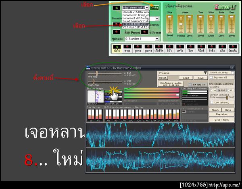Click the Register button
The width and height of the screenshot is (242, 189).
(x=222, y=114)
